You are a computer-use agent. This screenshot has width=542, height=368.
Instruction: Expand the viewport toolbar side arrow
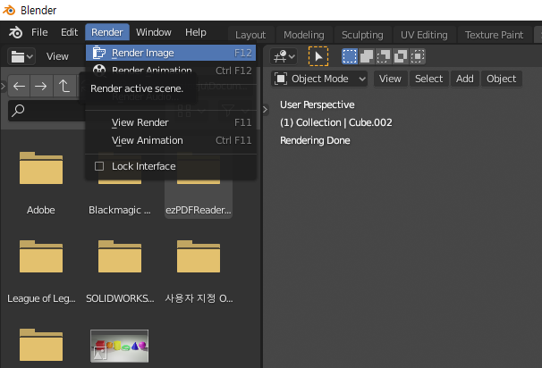[265, 110]
